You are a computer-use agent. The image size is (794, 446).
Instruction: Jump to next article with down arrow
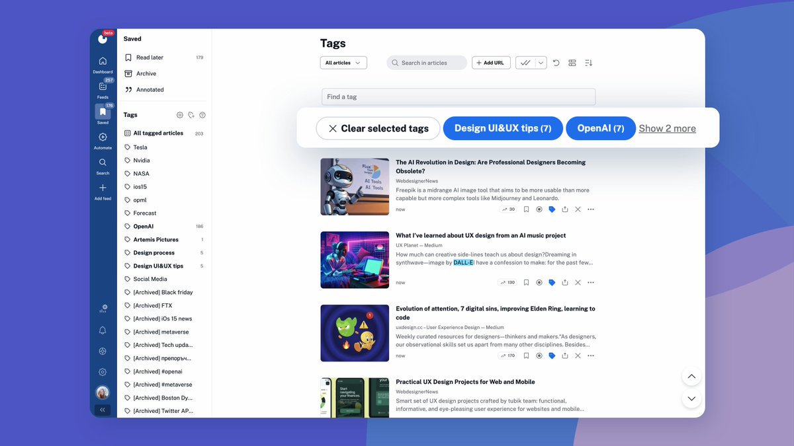pyautogui.click(x=691, y=398)
